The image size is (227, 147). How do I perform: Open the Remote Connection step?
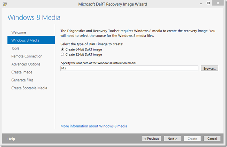[27, 56]
